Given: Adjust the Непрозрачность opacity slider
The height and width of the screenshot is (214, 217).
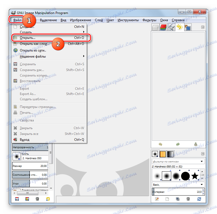Looking at the screenshot, I should click(x=30, y=147).
